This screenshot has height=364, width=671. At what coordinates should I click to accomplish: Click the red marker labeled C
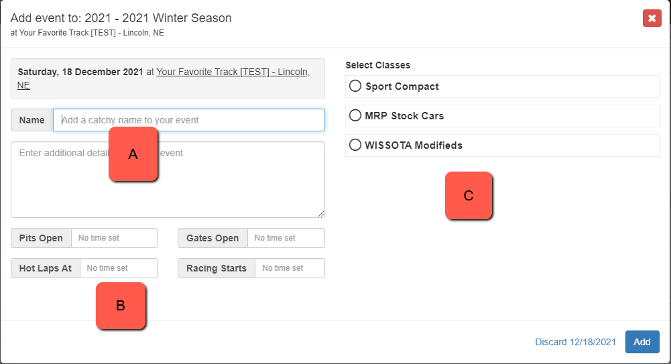(x=469, y=196)
